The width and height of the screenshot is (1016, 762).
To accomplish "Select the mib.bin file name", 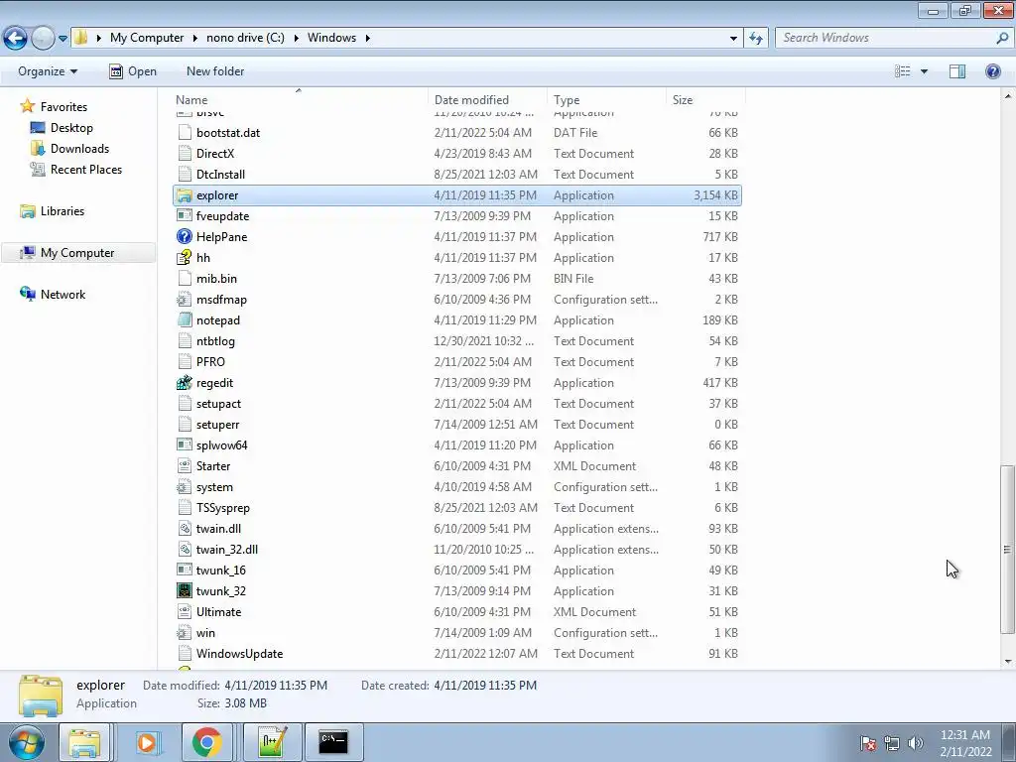I will tap(216, 279).
